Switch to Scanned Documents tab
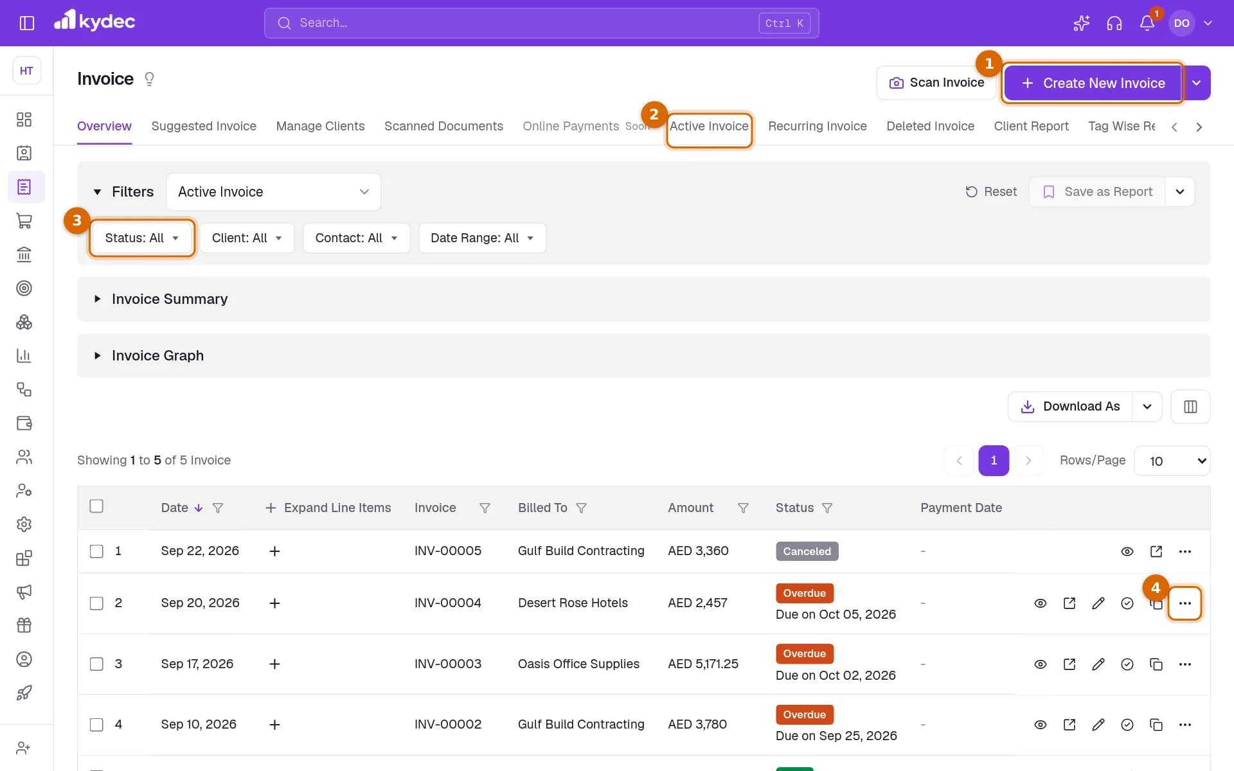 click(443, 127)
